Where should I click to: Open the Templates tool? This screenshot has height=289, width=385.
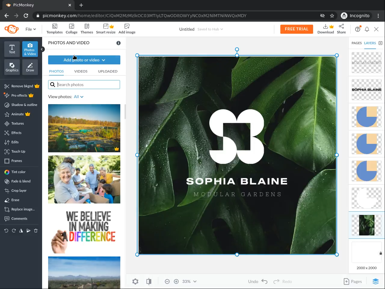[x=54, y=29]
